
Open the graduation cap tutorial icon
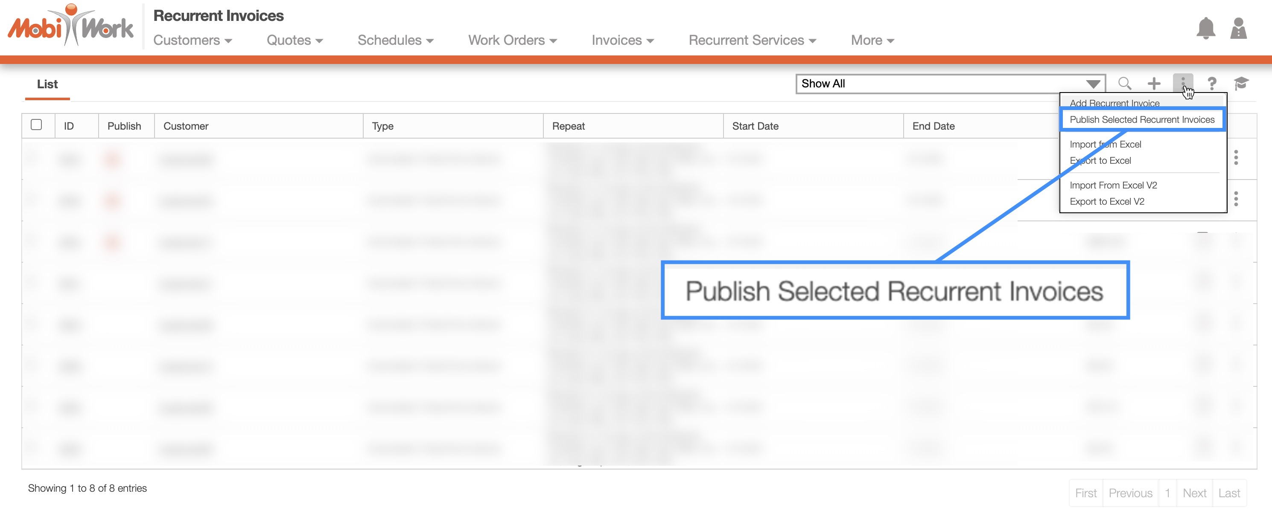pos(1241,83)
